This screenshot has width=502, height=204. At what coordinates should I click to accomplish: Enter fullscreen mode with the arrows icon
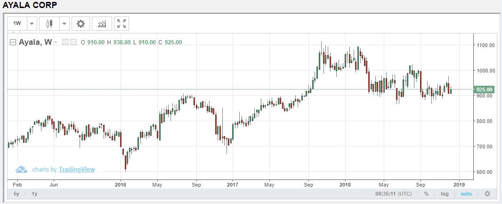121,24
